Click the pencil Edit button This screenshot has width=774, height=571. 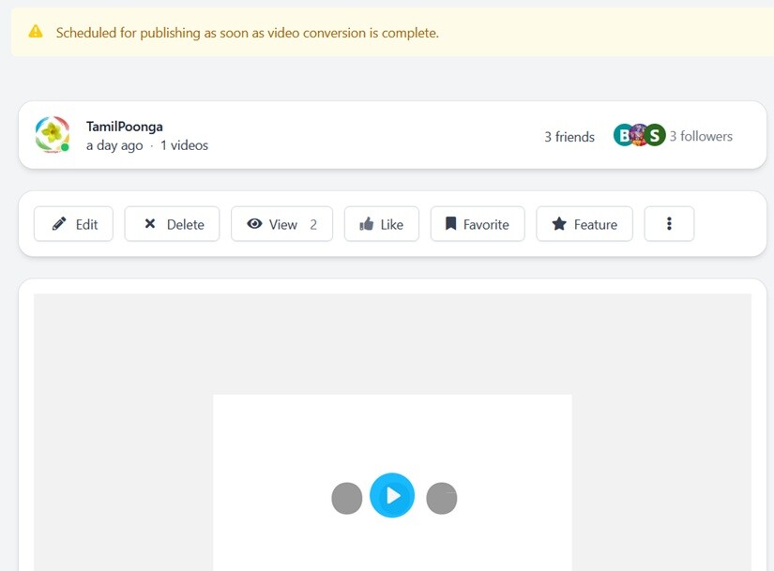(73, 224)
